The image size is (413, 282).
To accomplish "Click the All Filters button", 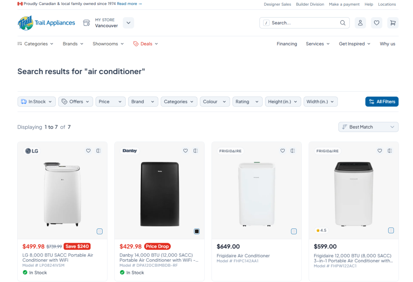I will pyautogui.click(x=382, y=102).
